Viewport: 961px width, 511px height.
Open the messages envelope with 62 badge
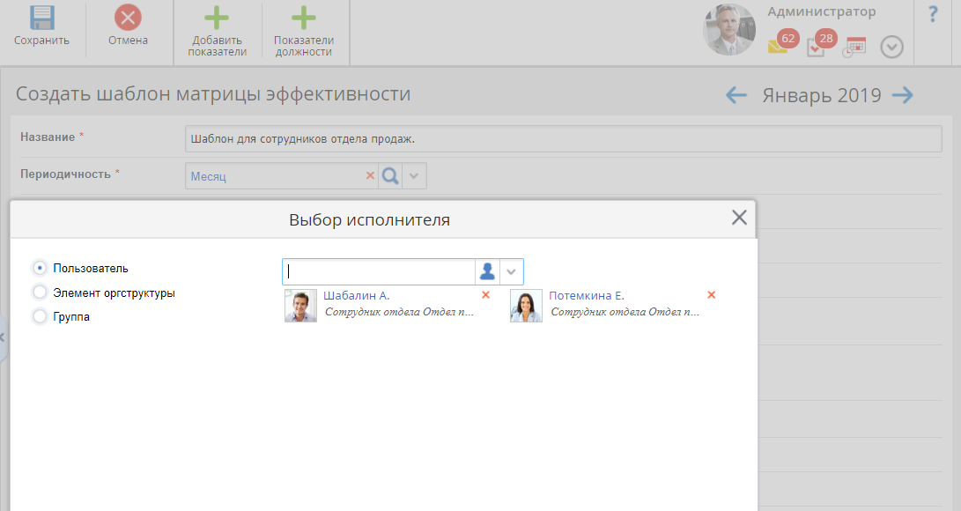click(x=778, y=47)
